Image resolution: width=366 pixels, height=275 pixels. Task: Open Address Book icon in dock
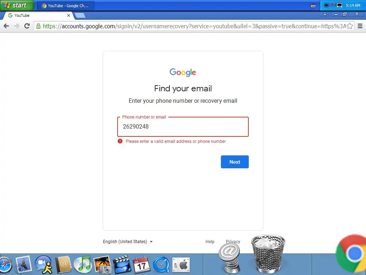coord(63,265)
